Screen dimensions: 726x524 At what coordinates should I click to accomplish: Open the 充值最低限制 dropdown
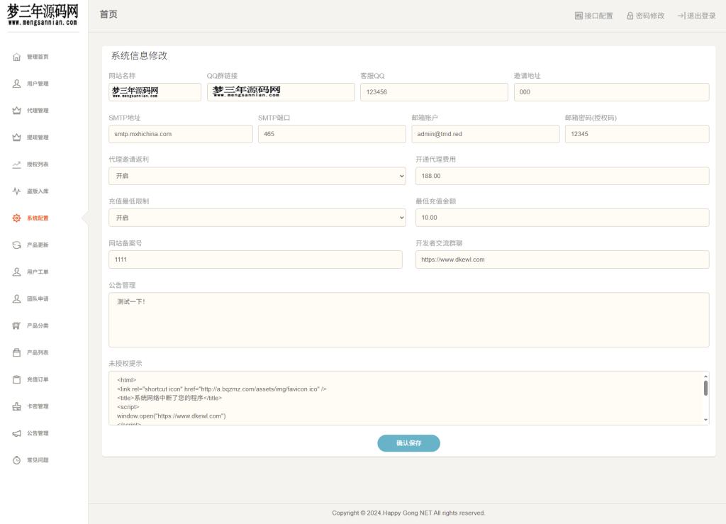257,218
